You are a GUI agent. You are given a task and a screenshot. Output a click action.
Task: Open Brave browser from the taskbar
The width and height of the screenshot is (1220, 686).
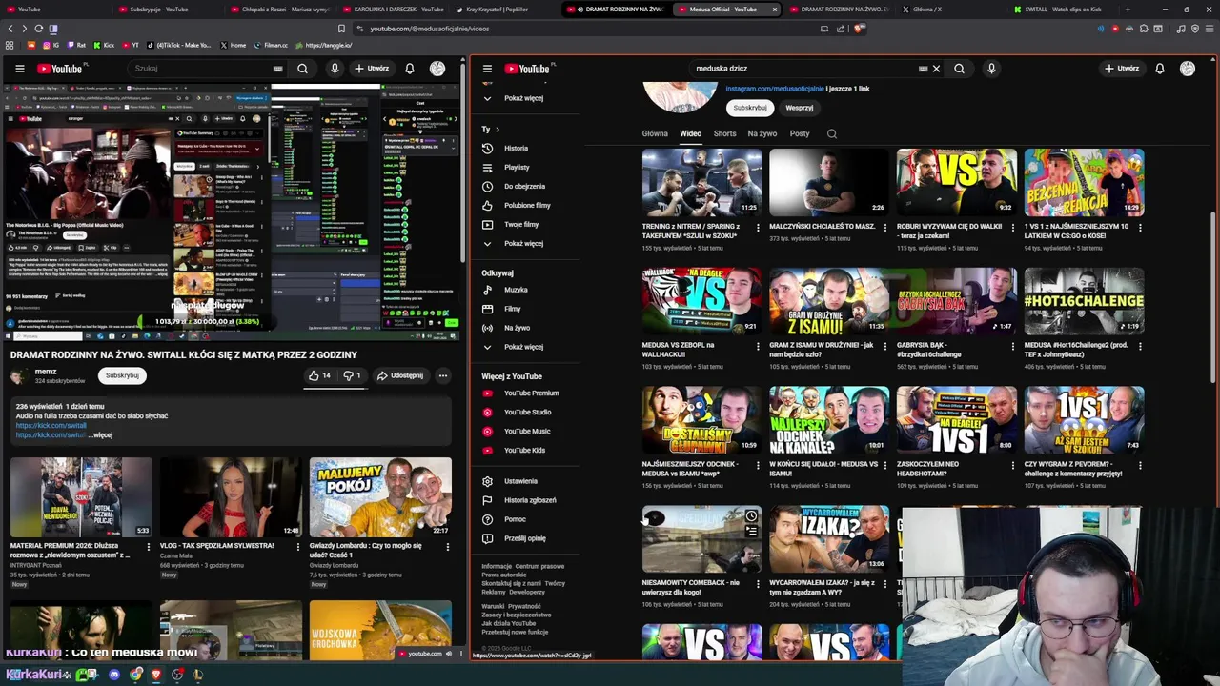156,675
